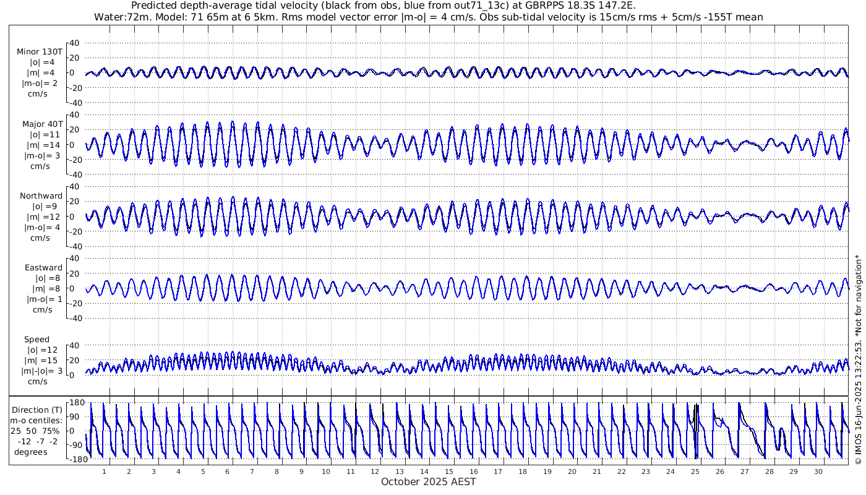Click the subtitle line starting with Water:72m
Image resolution: width=866 pixels, height=495 pixels.
pos(428,17)
